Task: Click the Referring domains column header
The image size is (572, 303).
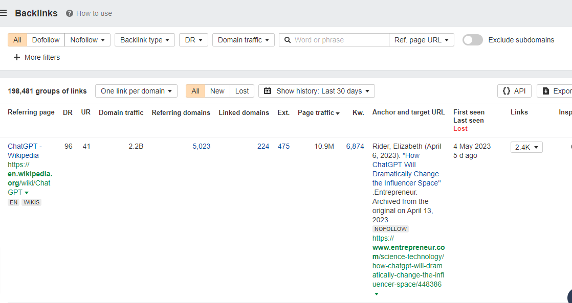Action: point(181,113)
